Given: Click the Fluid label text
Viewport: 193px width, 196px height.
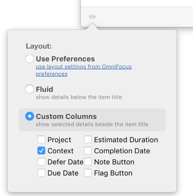Looking at the screenshot, I should point(44,89).
